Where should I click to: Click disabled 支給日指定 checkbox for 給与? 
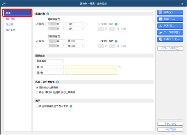pos(99,24)
